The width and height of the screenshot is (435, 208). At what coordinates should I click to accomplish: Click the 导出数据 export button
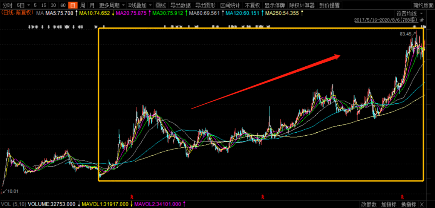[180, 5]
